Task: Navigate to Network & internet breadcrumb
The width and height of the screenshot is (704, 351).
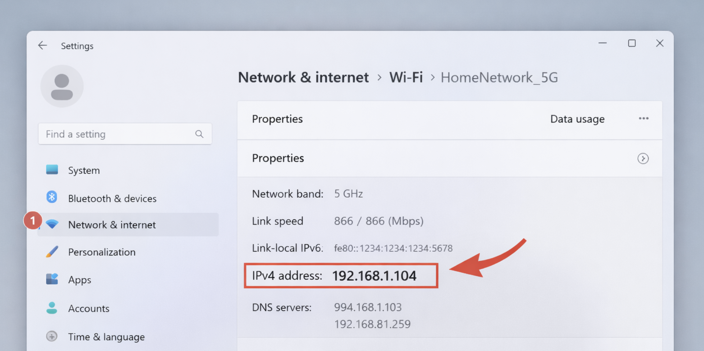Action: 303,77
